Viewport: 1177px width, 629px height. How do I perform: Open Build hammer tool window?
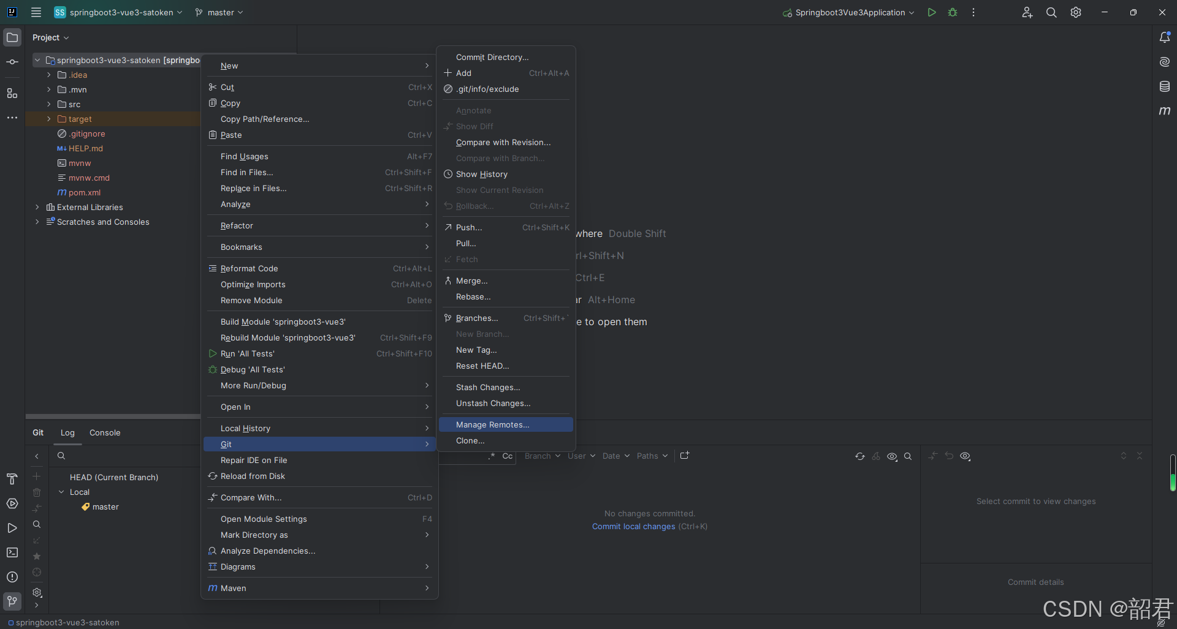pyautogui.click(x=12, y=479)
